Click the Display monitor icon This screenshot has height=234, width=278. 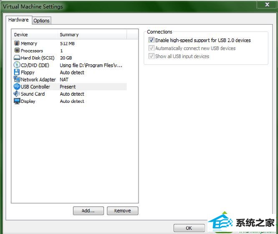17,101
